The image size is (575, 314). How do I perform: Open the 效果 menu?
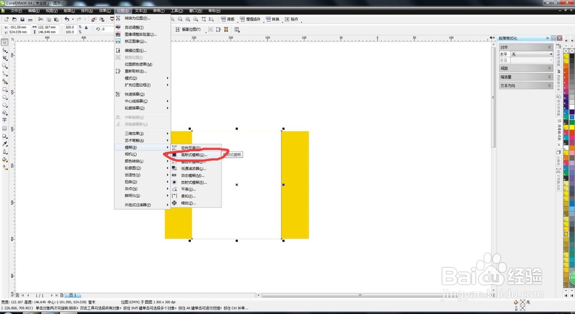point(105,10)
